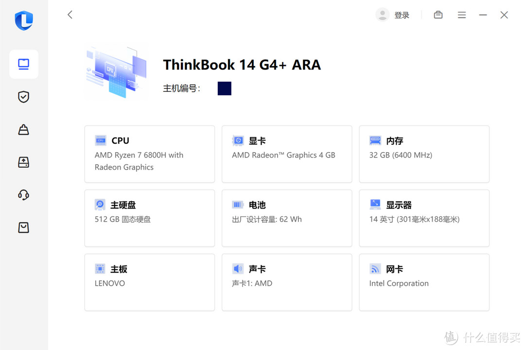525x350 pixels.
Task: Click the ThinkBook 14 G4+ ARA title
Action: point(242,65)
